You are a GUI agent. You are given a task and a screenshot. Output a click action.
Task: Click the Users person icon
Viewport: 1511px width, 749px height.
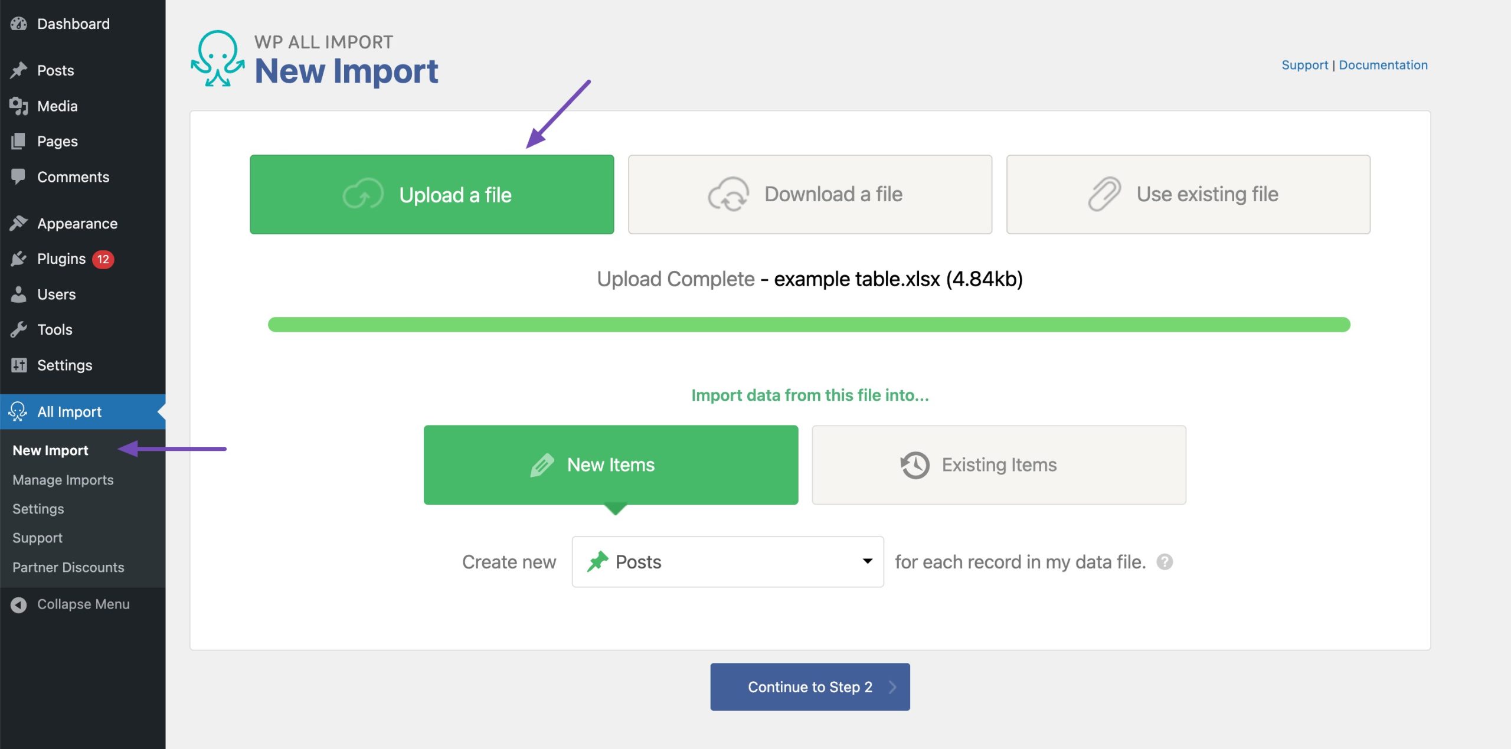19,294
